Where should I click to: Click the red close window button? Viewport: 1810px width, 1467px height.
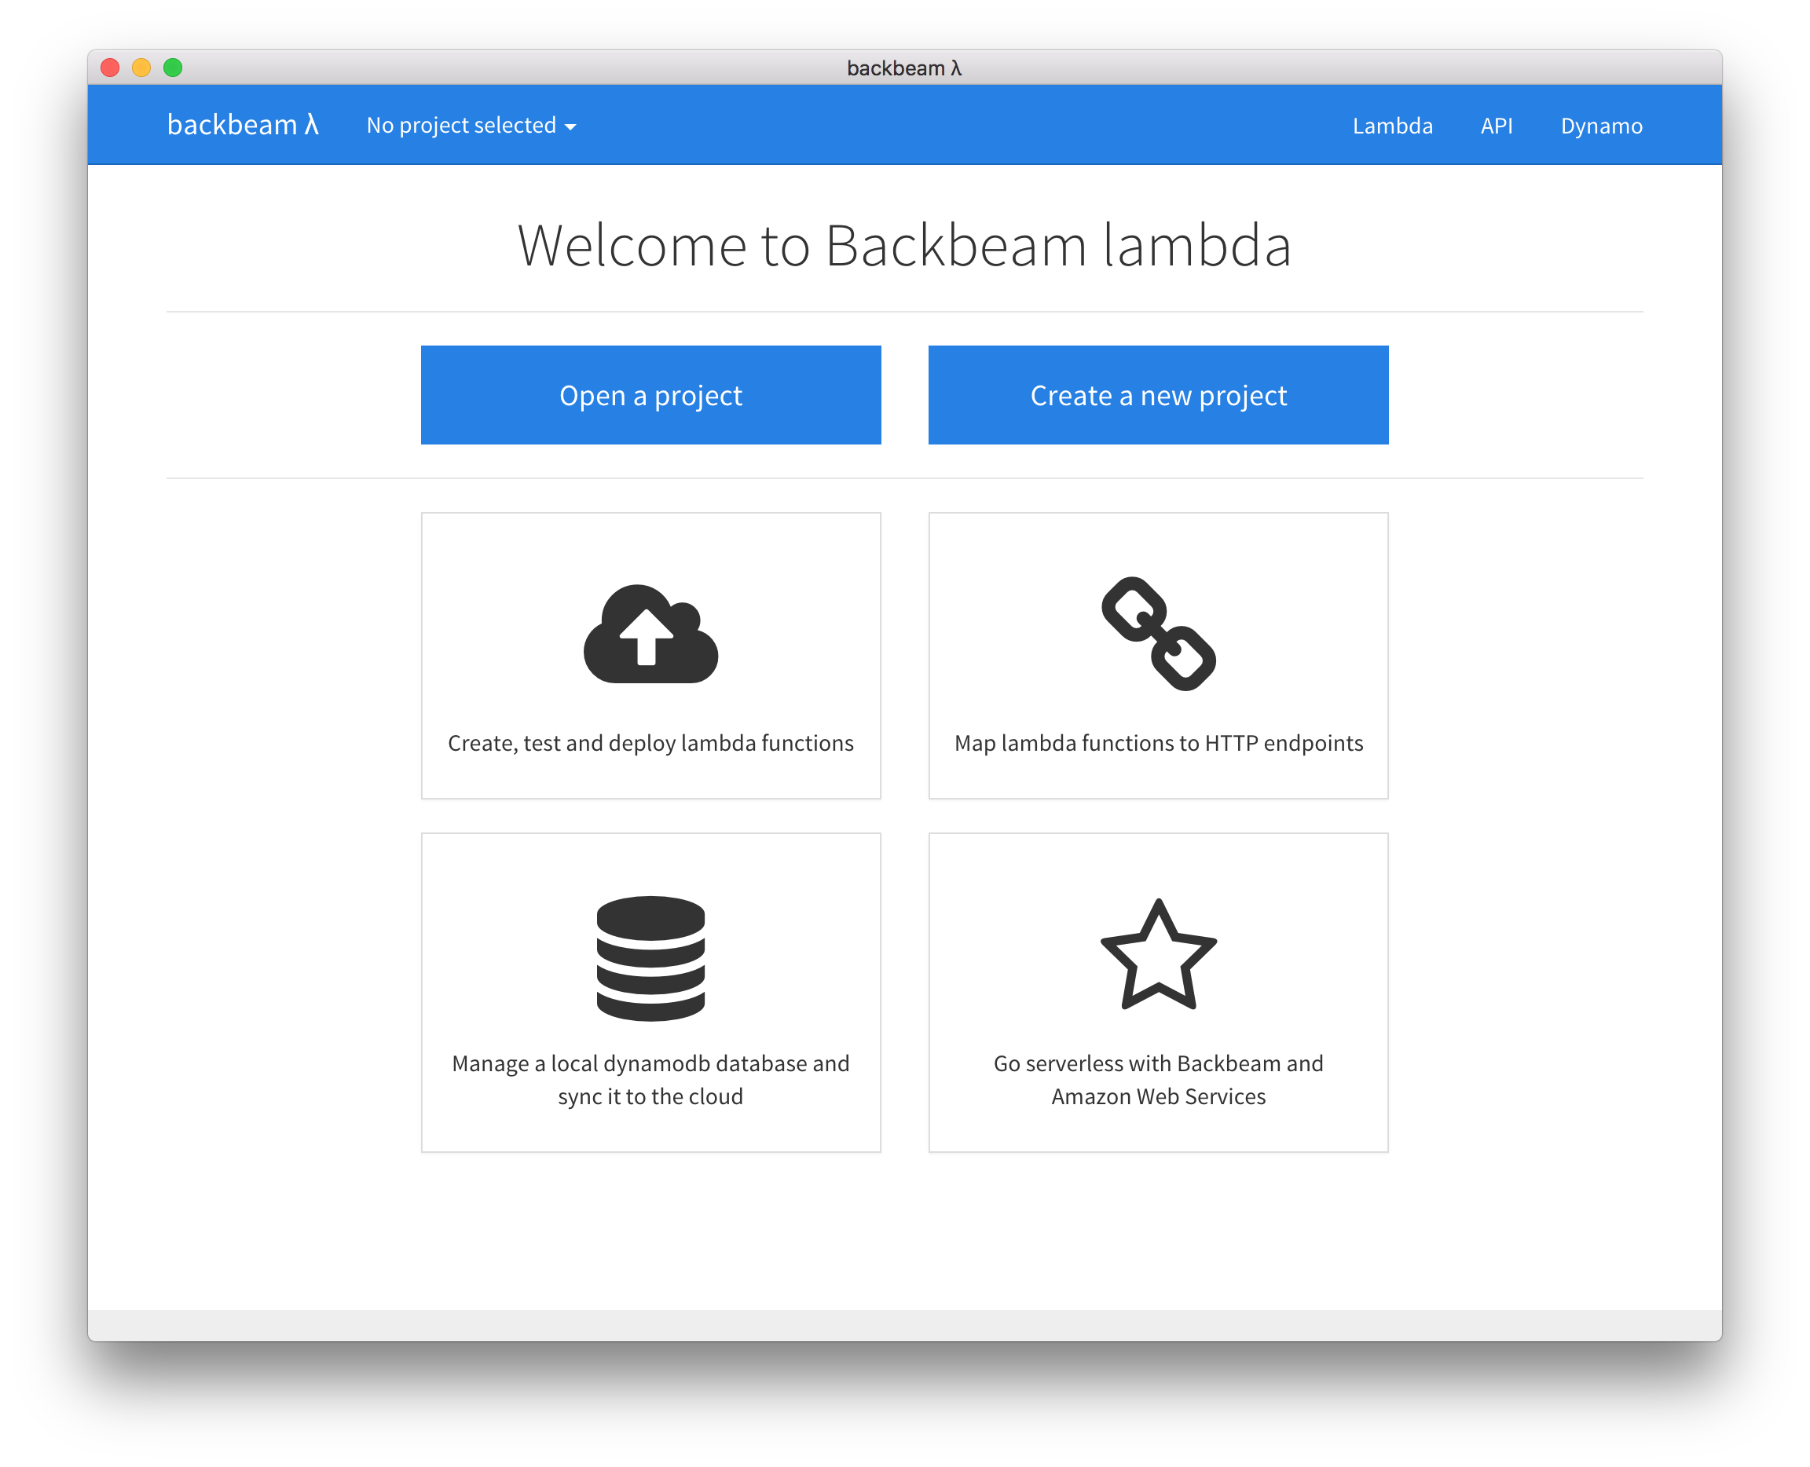click(110, 68)
